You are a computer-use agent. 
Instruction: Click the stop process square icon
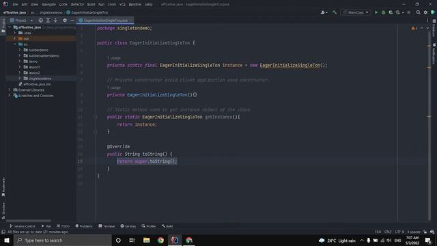coord(408,12)
